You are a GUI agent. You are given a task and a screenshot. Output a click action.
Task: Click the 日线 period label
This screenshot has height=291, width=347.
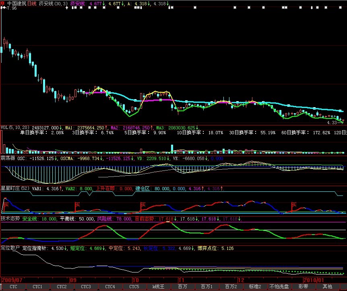click(x=32, y=3)
